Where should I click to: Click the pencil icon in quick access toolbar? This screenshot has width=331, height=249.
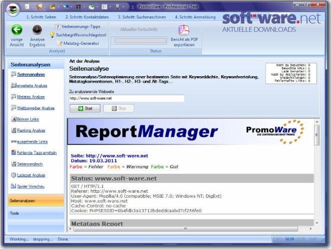tap(27, 7)
